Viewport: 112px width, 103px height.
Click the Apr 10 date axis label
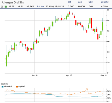tap(69, 75)
